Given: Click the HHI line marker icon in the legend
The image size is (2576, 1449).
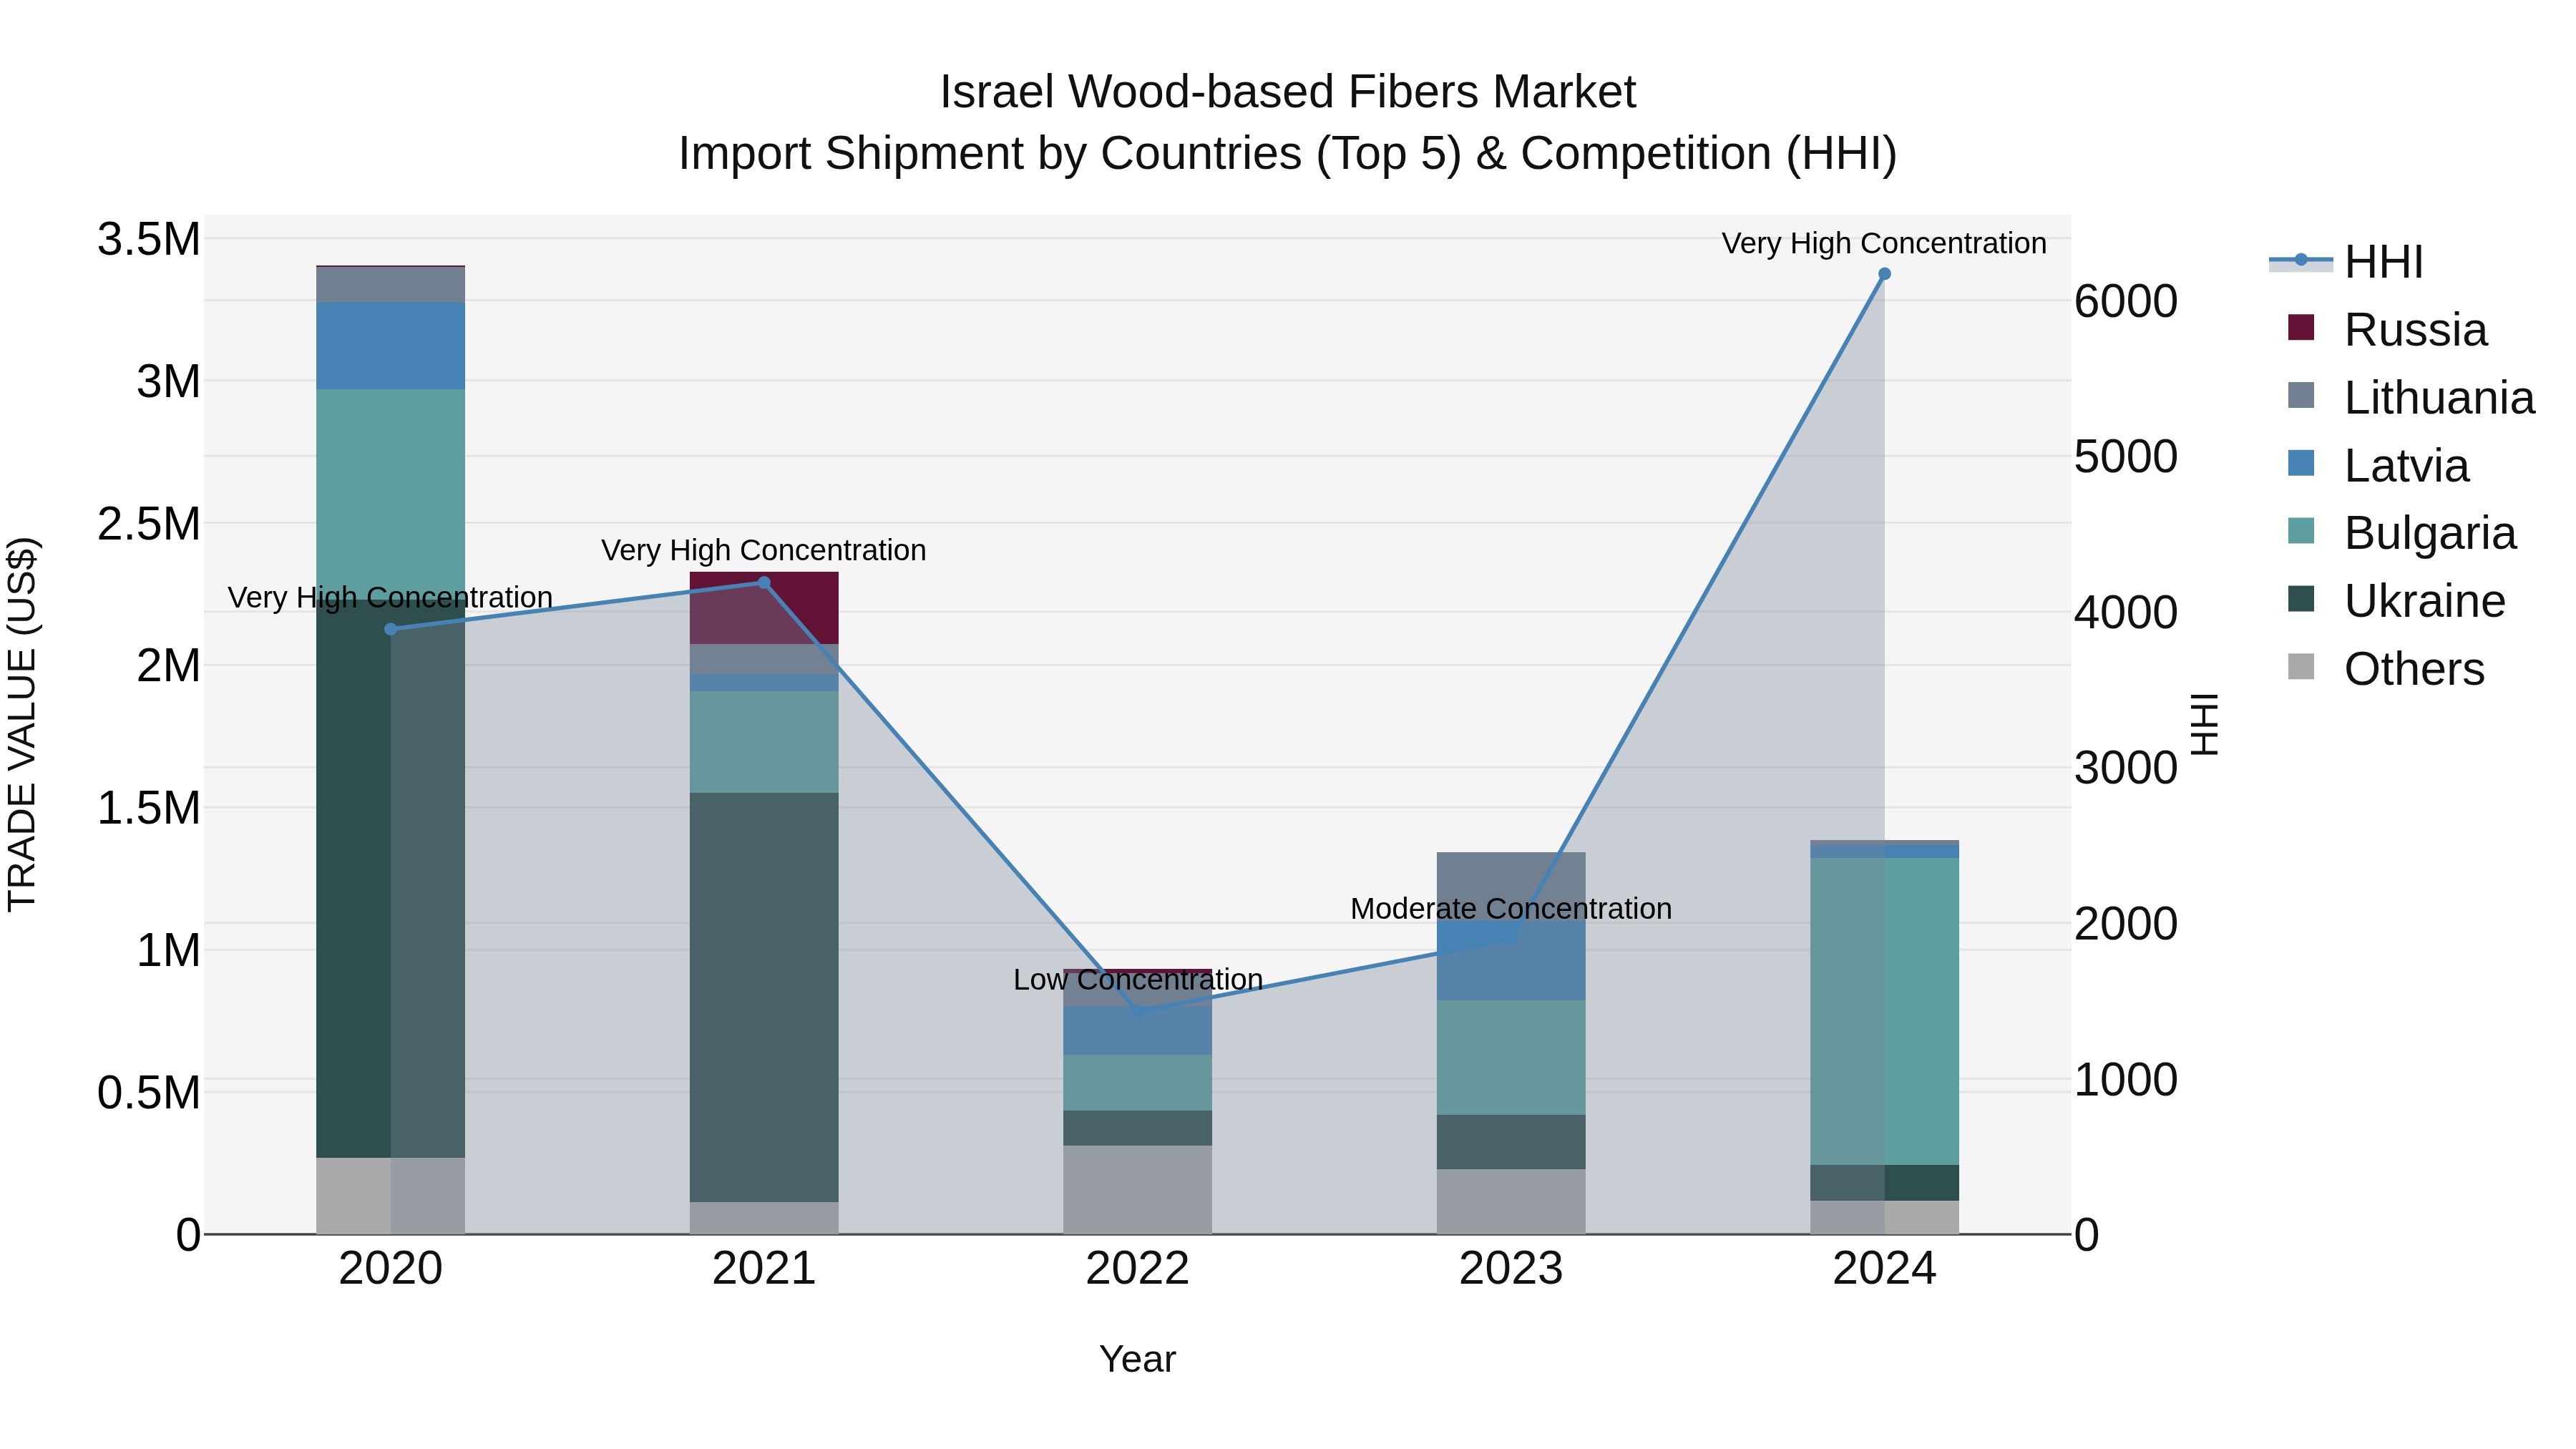Looking at the screenshot, I should [x=2301, y=260].
